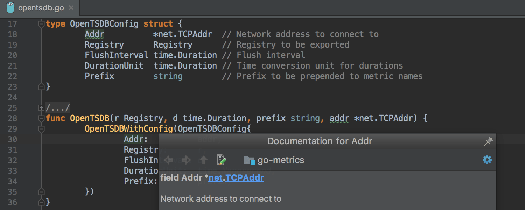Viewport: 525px width, 210px height.
Task: Click the Up arrow in documentation toolbar
Action: pyautogui.click(x=204, y=160)
